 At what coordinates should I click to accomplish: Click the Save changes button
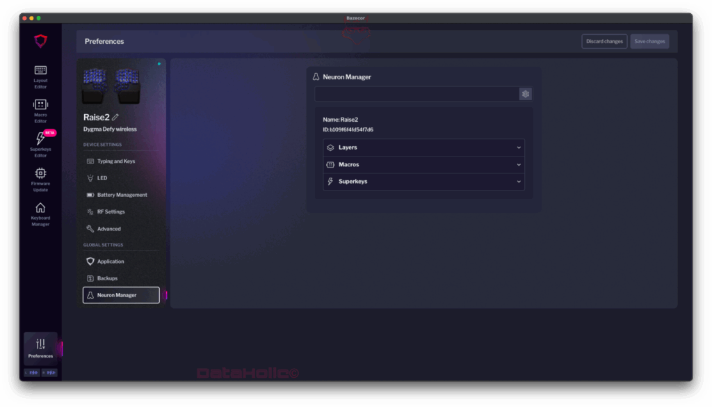pyautogui.click(x=649, y=41)
